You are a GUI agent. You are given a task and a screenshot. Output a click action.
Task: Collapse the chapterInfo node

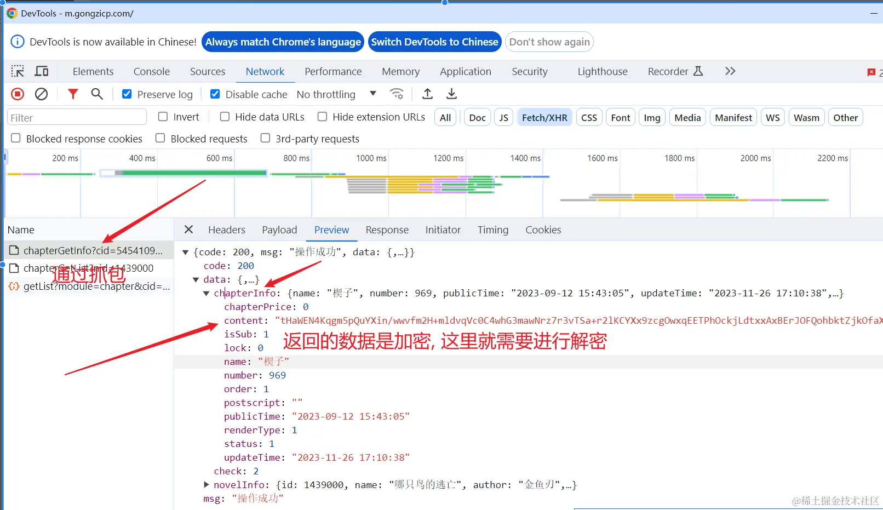pos(206,293)
